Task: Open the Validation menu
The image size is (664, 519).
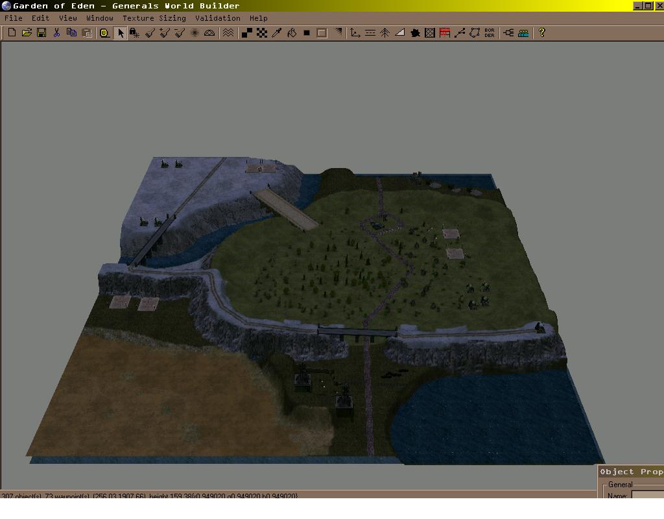Action: [218, 18]
